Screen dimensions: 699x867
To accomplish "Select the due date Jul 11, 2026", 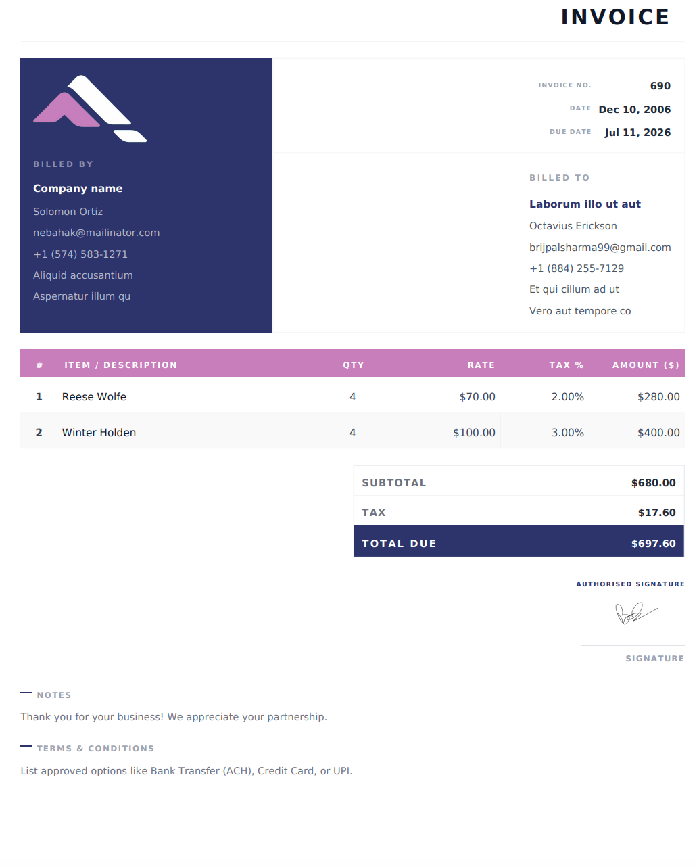I will (637, 133).
